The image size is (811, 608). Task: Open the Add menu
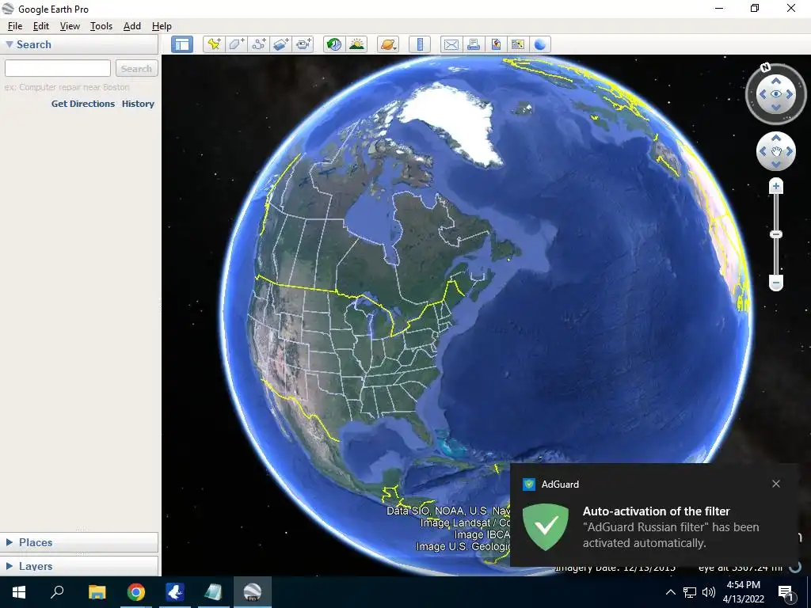[x=132, y=26]
